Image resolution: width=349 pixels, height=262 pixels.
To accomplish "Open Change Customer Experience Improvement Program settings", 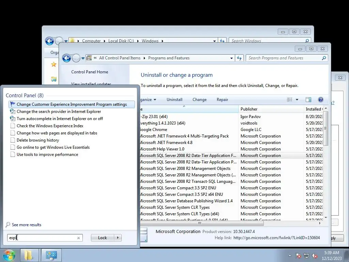I will point(72,104).
